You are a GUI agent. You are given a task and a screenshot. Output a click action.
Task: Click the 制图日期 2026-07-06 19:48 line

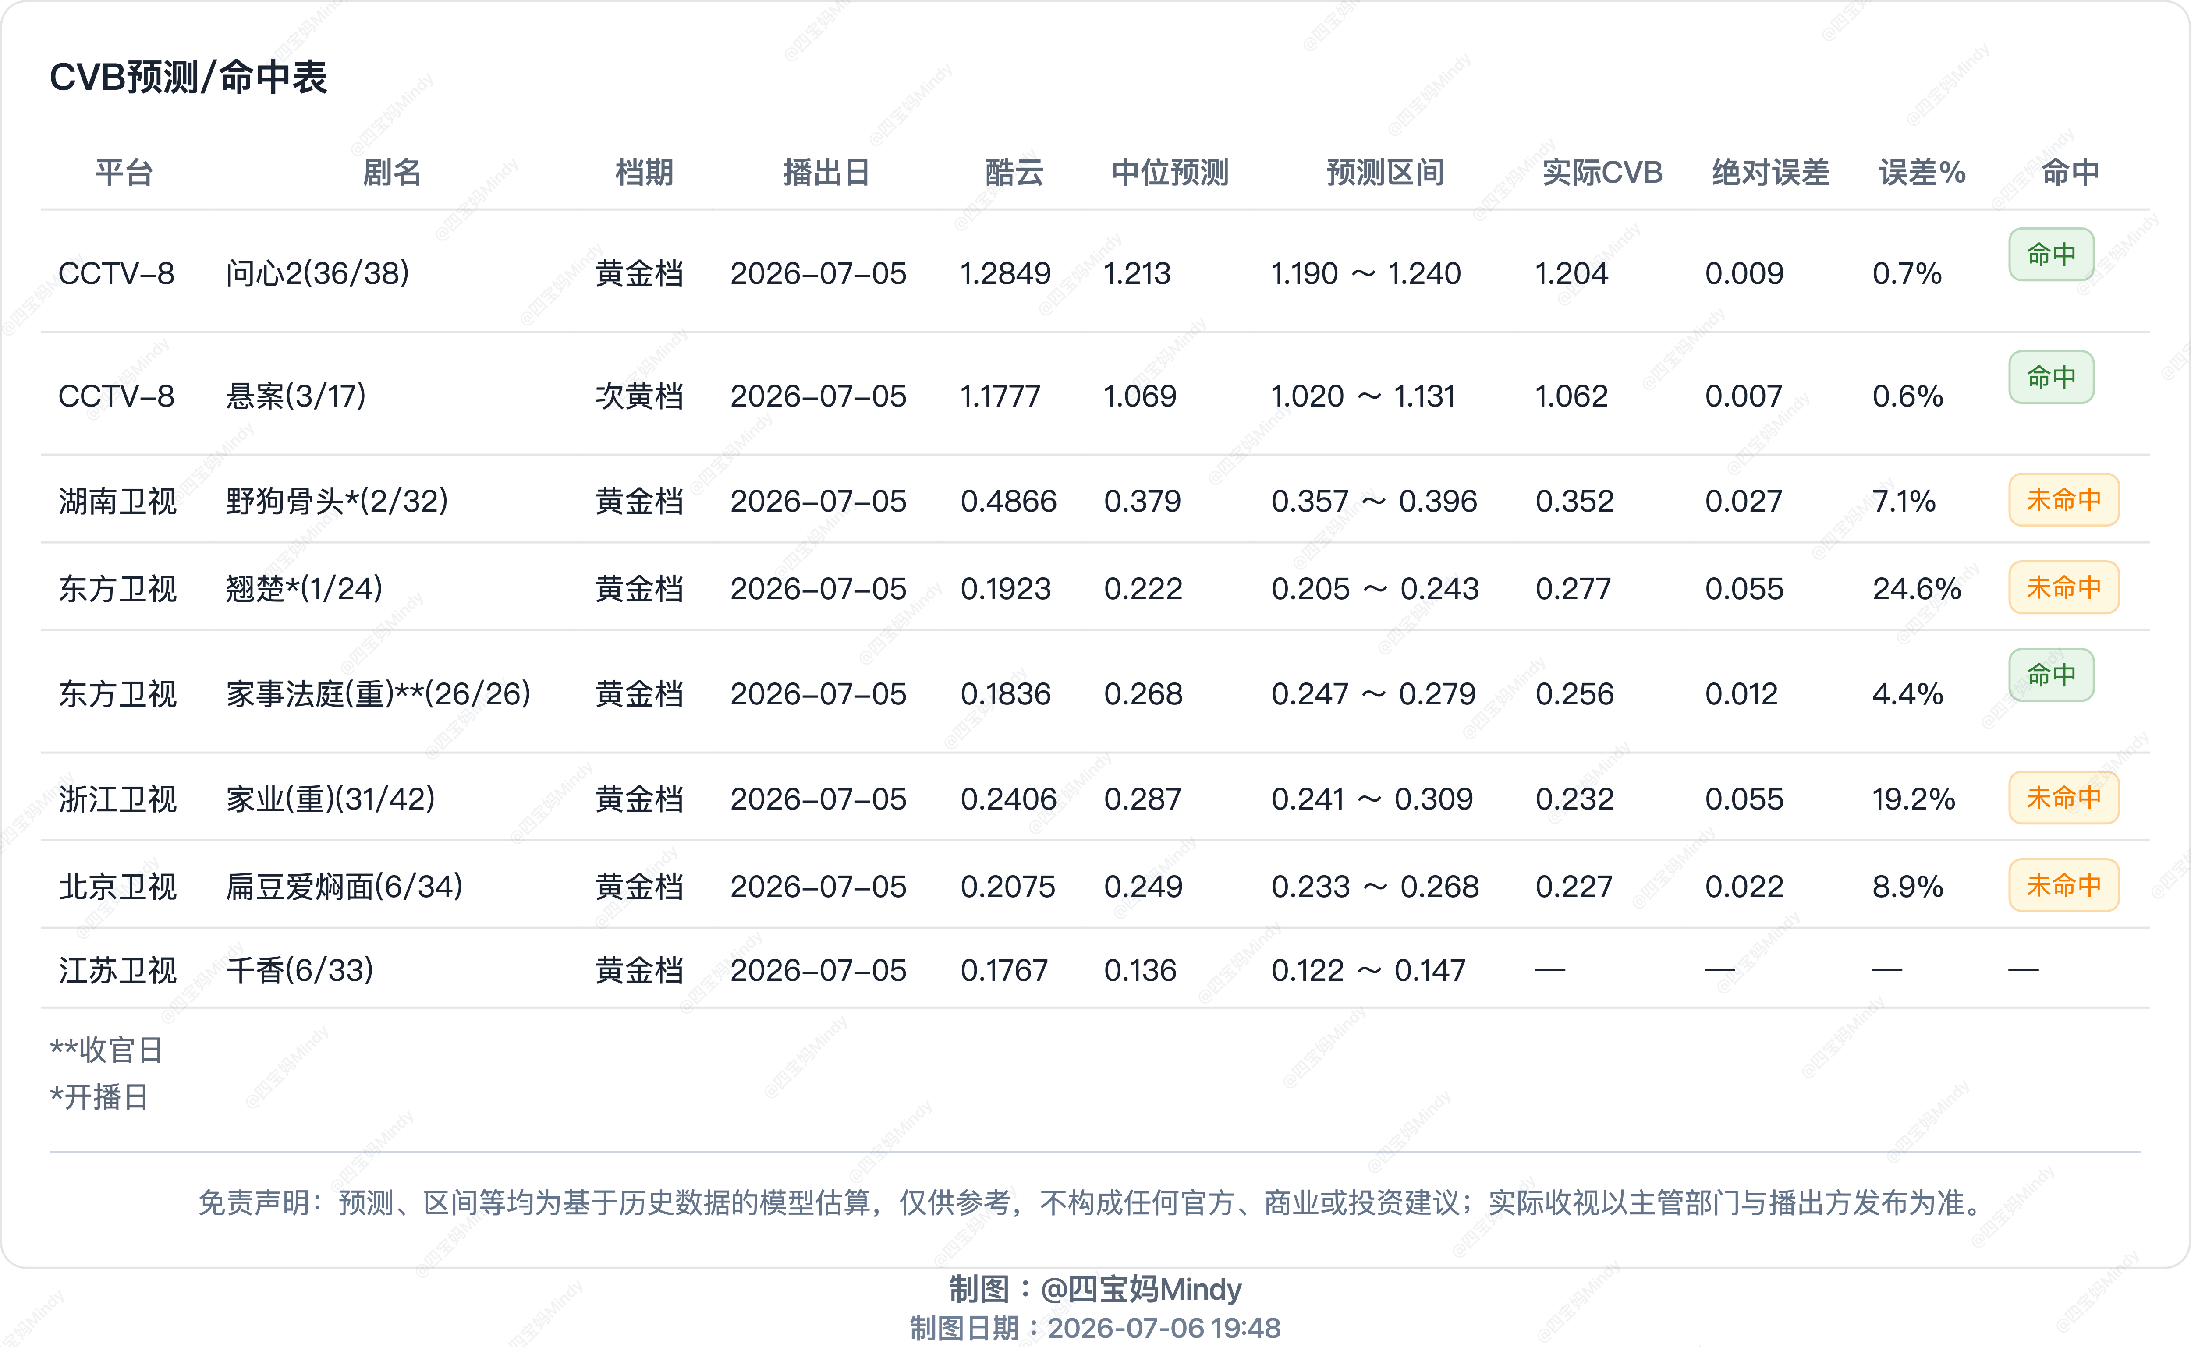click(x=1095, y=1327)
